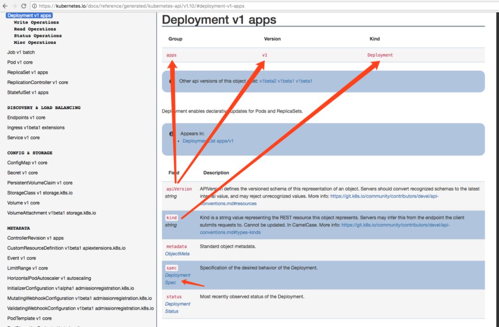Open the DeploymentStatus type link

point(177,308)
